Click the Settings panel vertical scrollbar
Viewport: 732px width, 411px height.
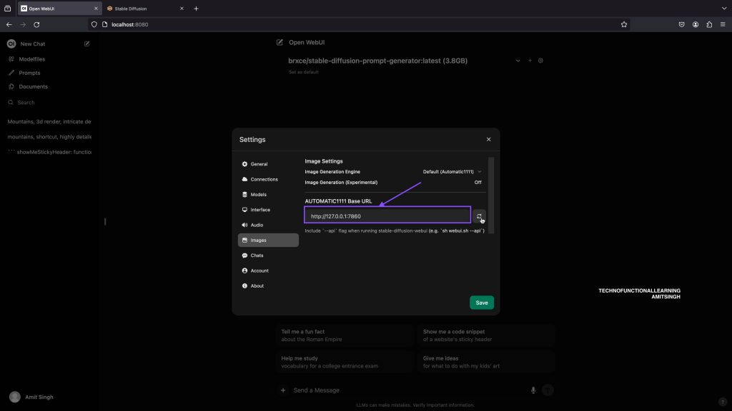click(491, 193)
